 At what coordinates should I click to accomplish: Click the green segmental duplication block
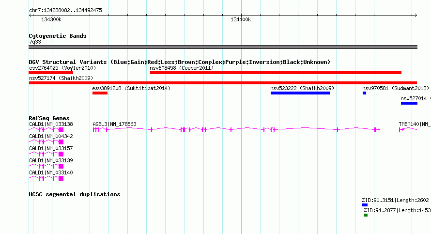(x=366, y=215)
